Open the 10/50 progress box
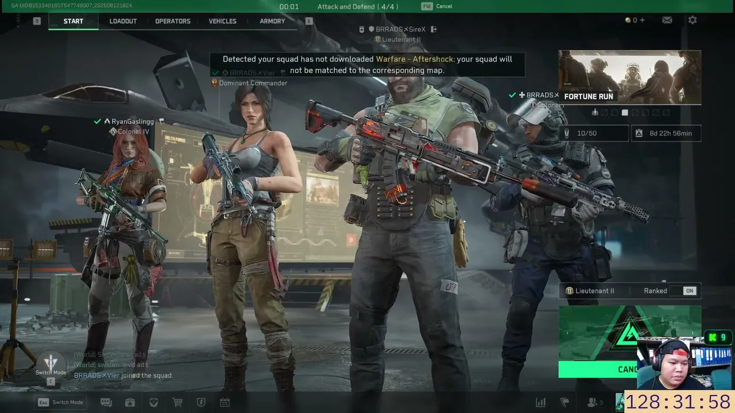The height and width of the screenshot is (413, 735). point(594,133)
